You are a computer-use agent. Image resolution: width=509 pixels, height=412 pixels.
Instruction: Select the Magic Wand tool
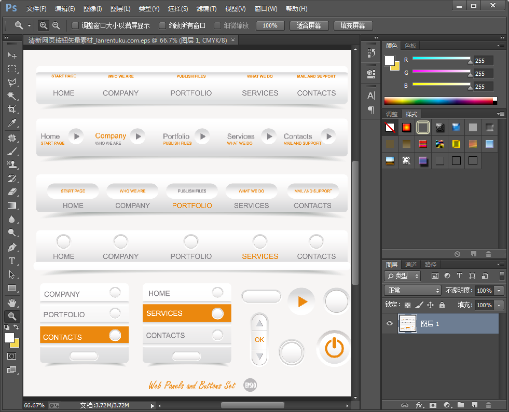(x=11, y=96)
